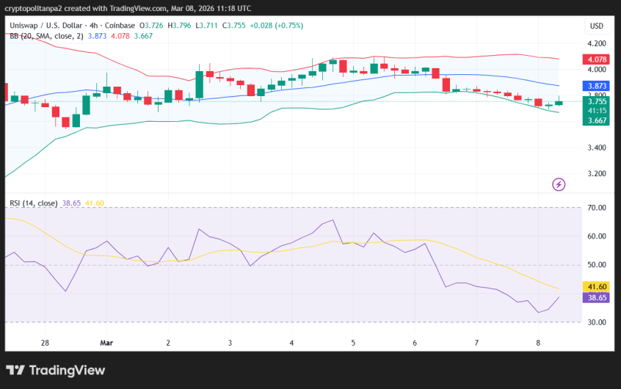Click the purple 38.65 RSI value label
Viewport: 621px width, 389px height.
tap(596, 298)
